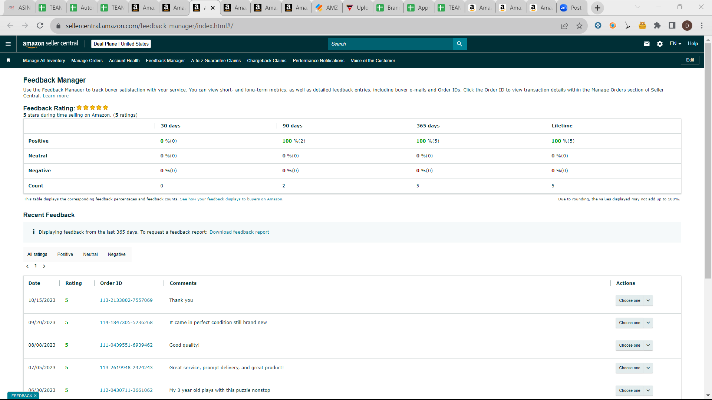Screen dimensions: 712x400
Task: Open browser side panel icon
Action: [672, 26]
